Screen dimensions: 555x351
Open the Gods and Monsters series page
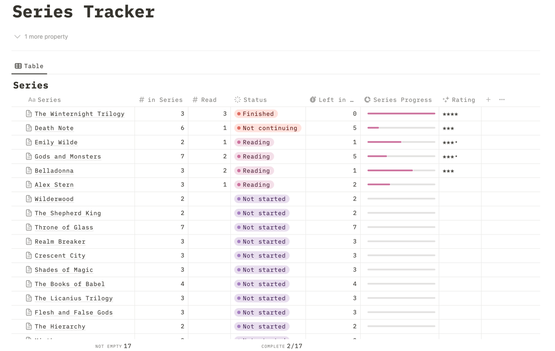coord(68,156)
